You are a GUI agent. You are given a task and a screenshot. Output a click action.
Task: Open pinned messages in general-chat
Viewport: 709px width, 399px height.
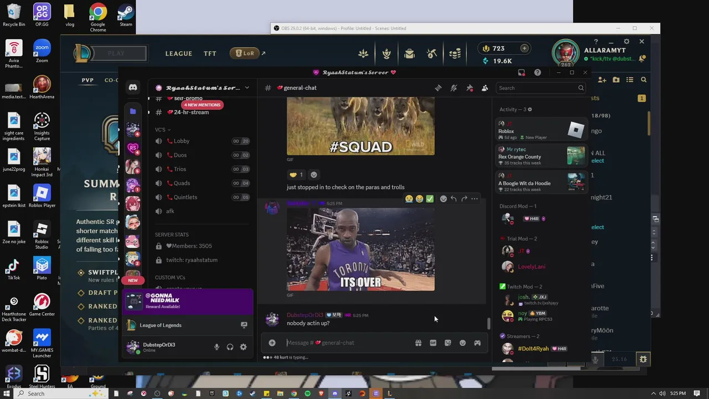pos(469,88)
